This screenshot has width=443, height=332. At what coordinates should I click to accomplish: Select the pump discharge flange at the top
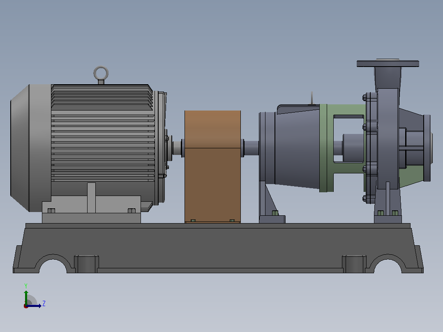[388, 63]
